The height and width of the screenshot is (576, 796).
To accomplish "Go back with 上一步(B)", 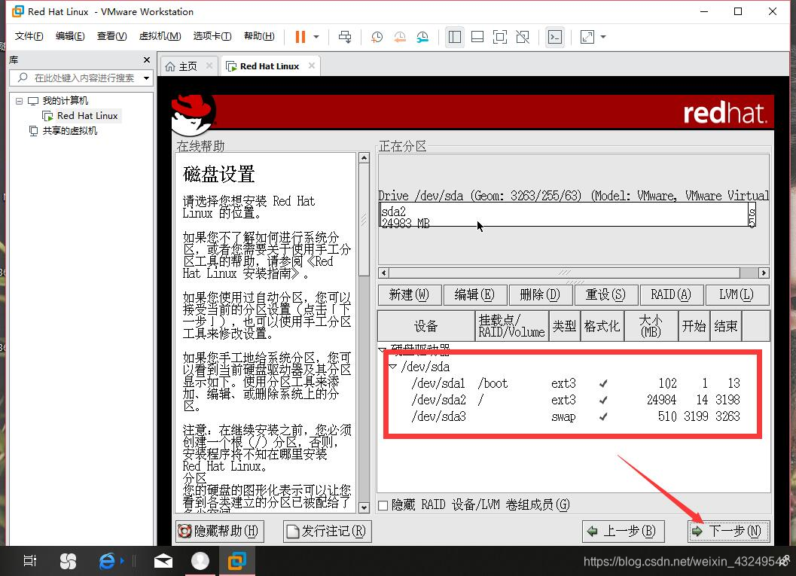I will tap(623, 532).
